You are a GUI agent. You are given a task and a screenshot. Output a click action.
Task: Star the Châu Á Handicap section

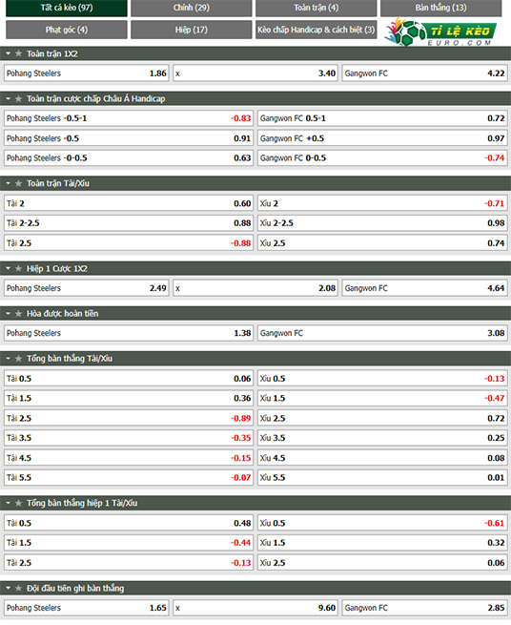coord(18,98)
